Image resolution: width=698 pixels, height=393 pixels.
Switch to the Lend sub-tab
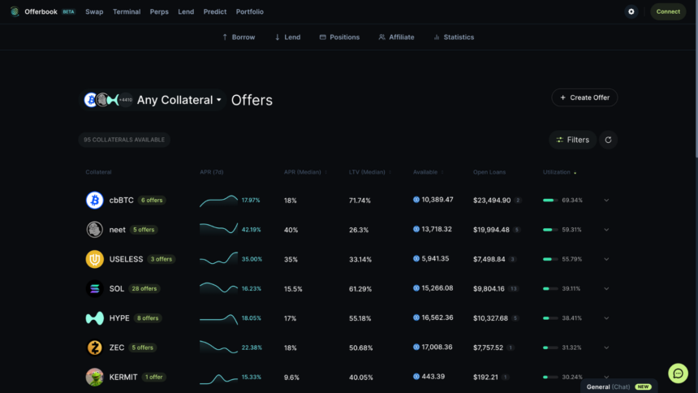tap(287, 37)
